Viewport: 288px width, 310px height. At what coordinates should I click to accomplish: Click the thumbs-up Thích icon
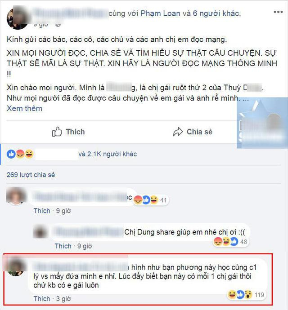(57, 132)
